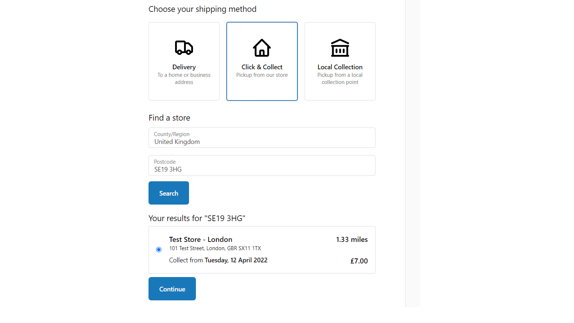Click the Search button
This screenshot has width=574, height=323.
(x=169, y=193)
